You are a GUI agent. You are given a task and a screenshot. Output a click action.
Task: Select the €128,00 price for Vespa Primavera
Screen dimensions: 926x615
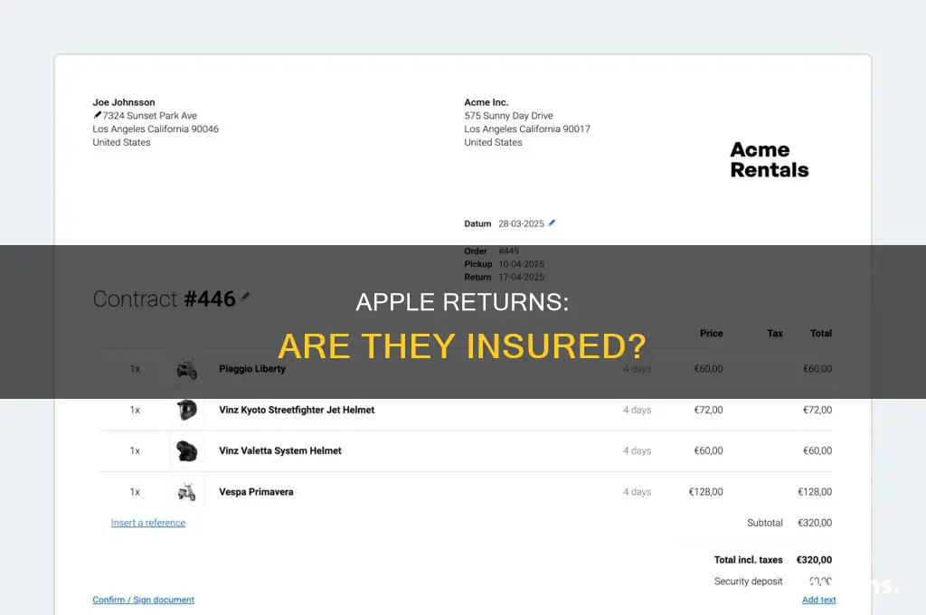coord(705,492)
